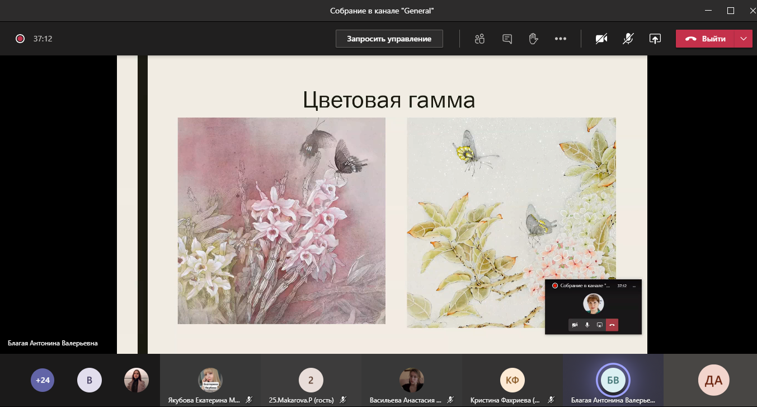The height and width of the screenshot is (407, 757).
Task: Click the ДА participant avatar
Action: click(713, 380)
